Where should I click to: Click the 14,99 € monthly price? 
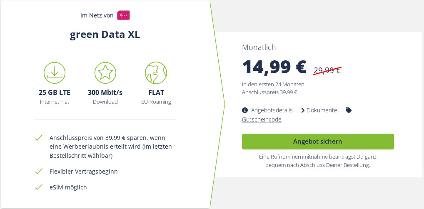[274, 67]
